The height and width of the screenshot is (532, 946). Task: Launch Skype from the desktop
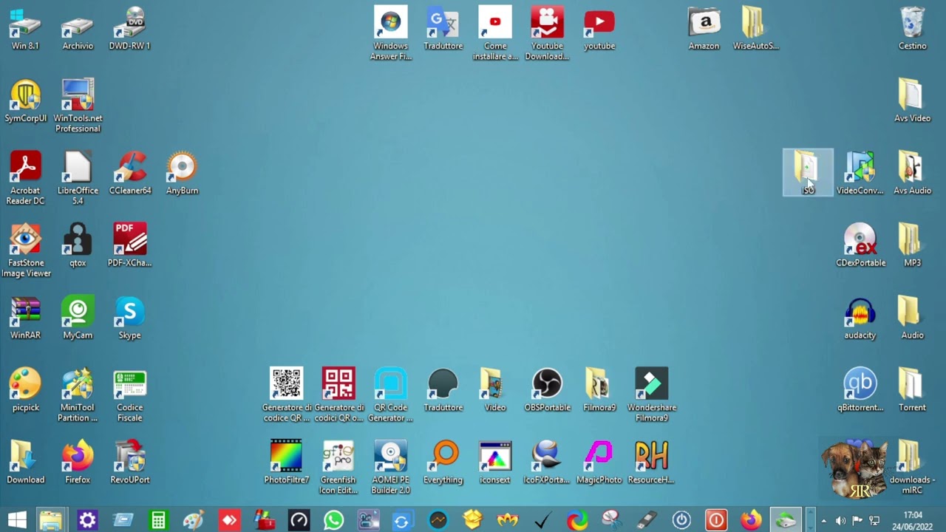(x=130, y=318)
